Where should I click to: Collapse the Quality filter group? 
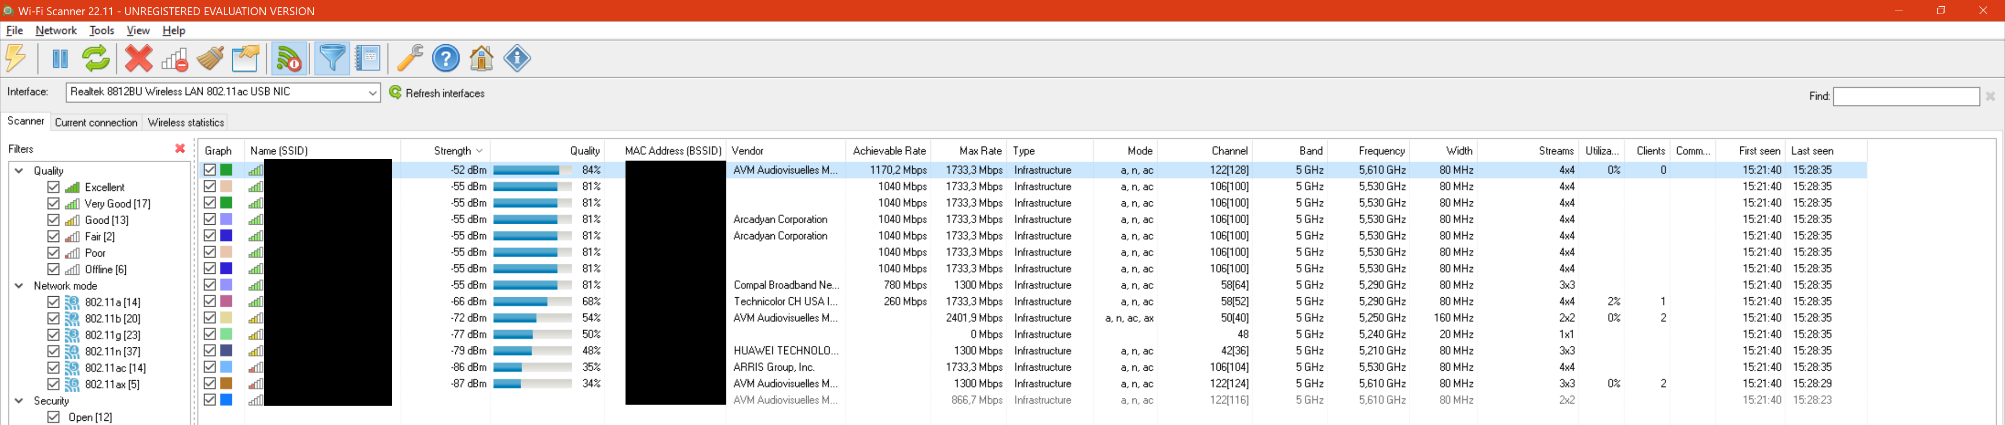[x=19, y=171]
